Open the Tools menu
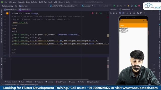The width and height of the screenshot is (161, 90). coord(50,2)
